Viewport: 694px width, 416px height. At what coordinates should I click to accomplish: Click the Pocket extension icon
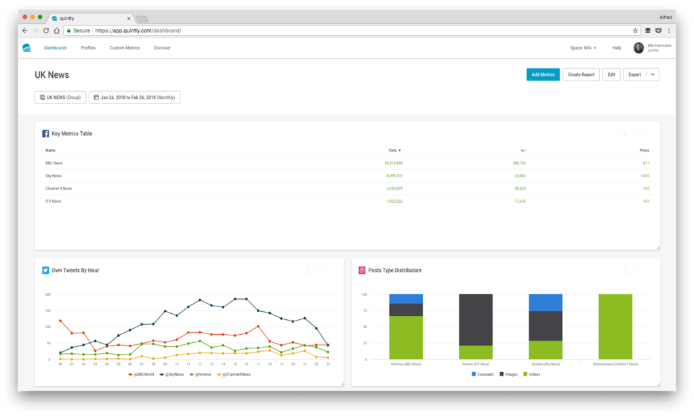coord(659,30)
